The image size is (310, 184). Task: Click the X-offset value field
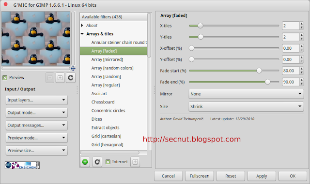coord(291,48)
